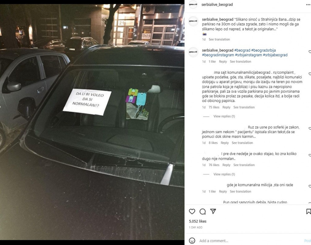Open the #srbijabeograd hashtag

tap(275, 55)
